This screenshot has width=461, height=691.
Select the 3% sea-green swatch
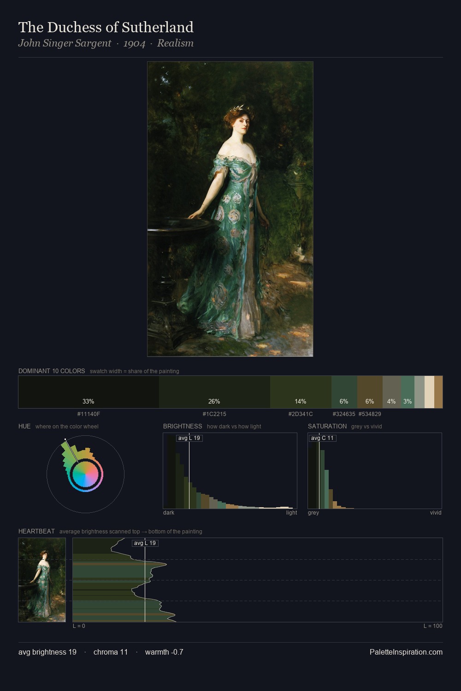408,392
